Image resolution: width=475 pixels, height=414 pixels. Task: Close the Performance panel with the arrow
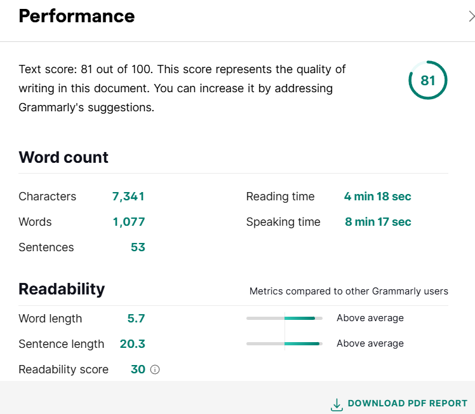[x=471, y=17]
